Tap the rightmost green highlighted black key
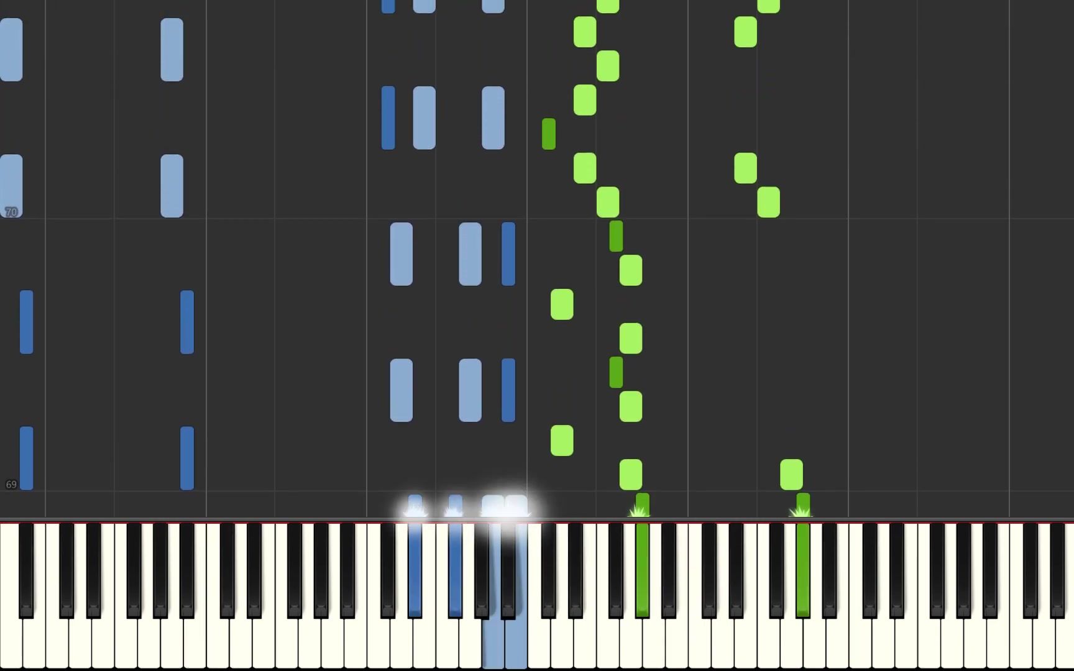Viewport: 1074px width, 671px height. pos(803,570)
